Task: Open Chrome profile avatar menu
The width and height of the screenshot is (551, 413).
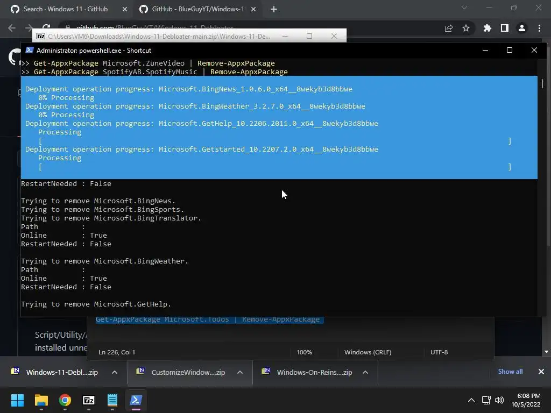Action: pyautogui.click(x=522, y=28)
